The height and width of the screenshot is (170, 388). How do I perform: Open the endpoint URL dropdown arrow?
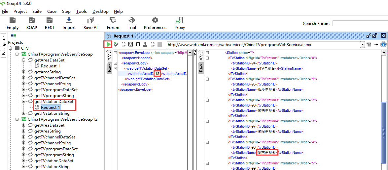tap(362, 44)
